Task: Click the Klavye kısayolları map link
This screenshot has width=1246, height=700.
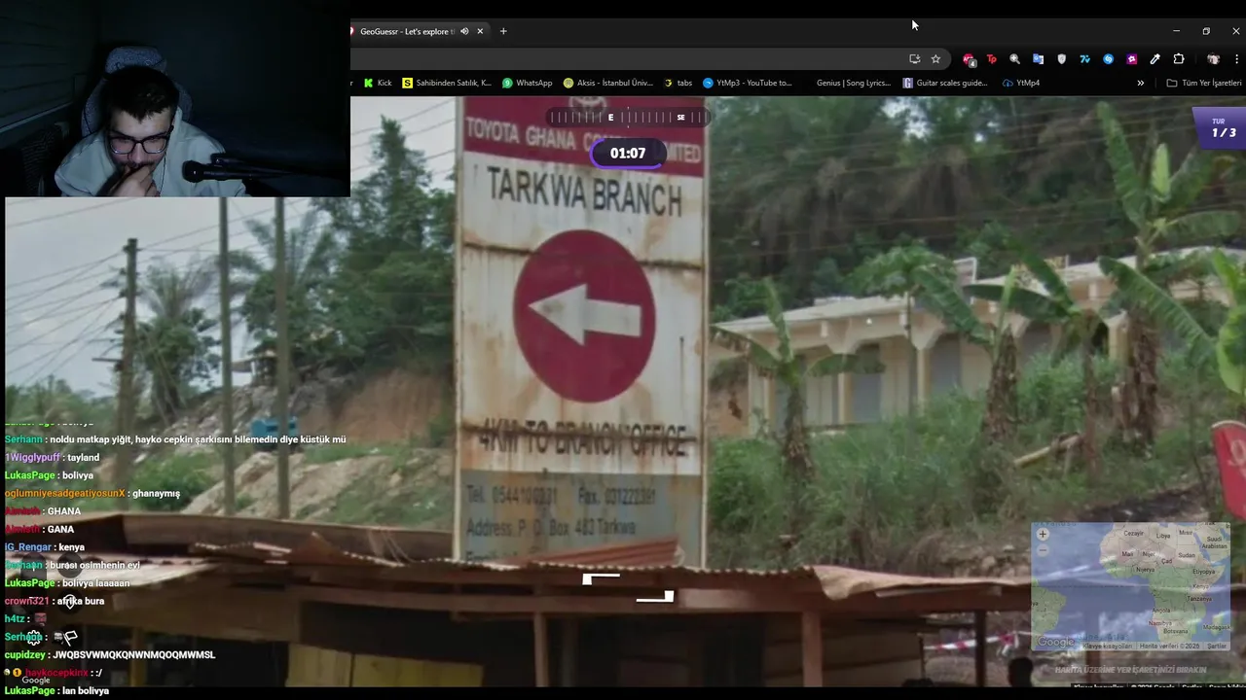Action: click(x=1108, y=646)
